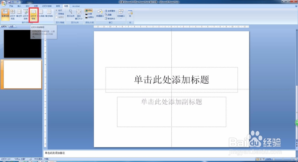Viewport: 298px width, 162px height.
Task: Click the previous slide double-arrow button
Action: 297,144
